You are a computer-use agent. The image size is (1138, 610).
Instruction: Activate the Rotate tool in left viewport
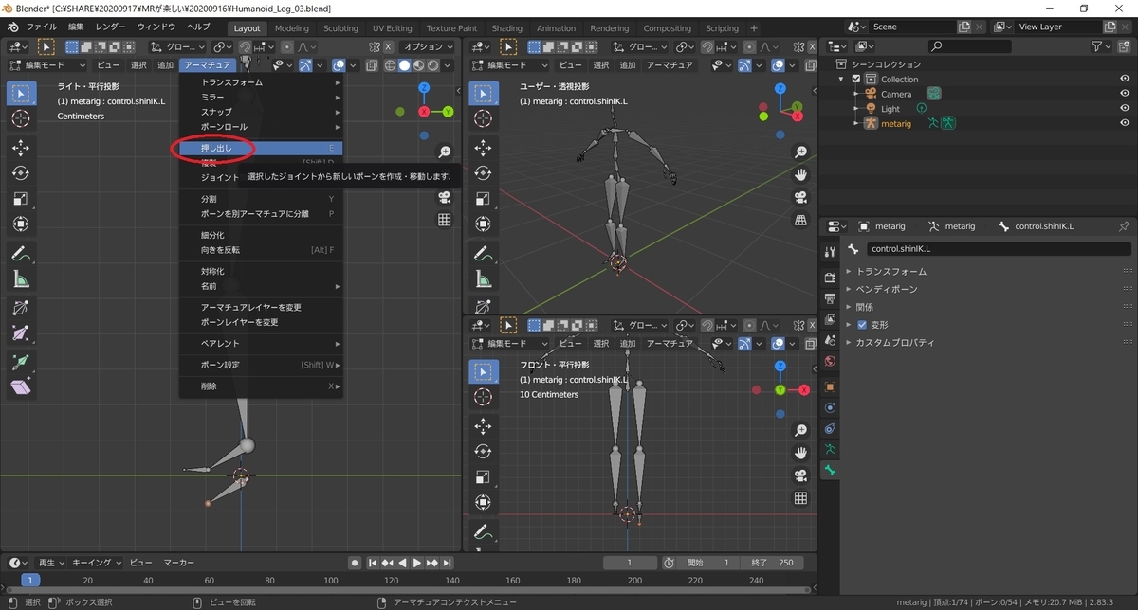pyautogui.click(x=21, y=173)
